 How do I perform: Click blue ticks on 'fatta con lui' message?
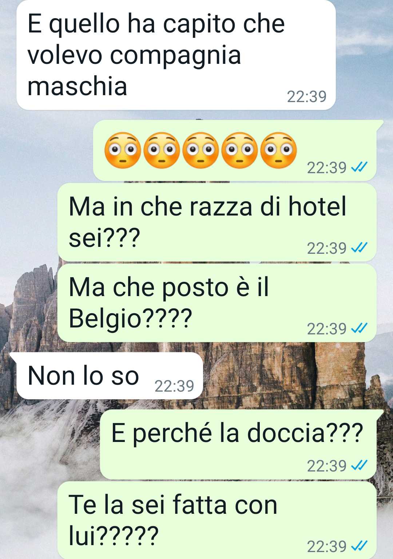pyautogui.click(x=359, y=546)
